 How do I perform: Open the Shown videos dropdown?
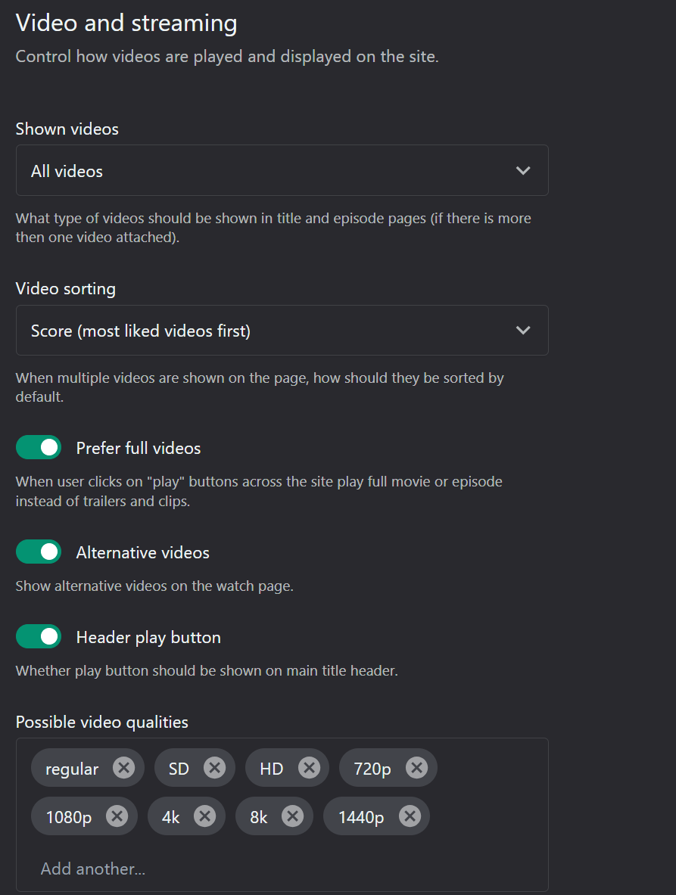282,170
